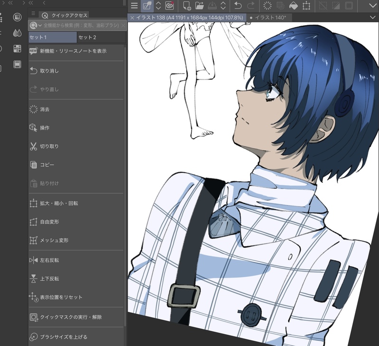379x346 pixels.
Task: Expand stepper arrows next to save icon
Action: click(x=223, y=6)
